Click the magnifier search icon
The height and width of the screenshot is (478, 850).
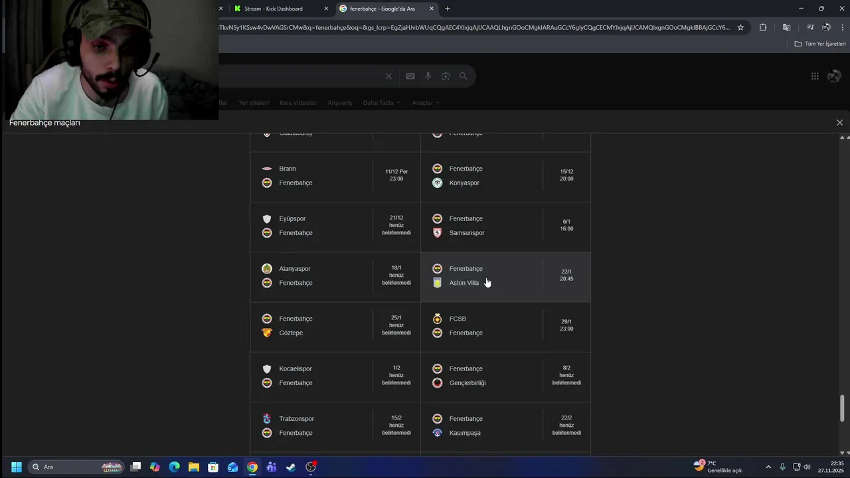[x=464, y=76]
